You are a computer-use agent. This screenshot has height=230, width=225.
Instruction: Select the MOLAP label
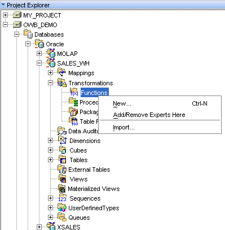tap(67, 54)
